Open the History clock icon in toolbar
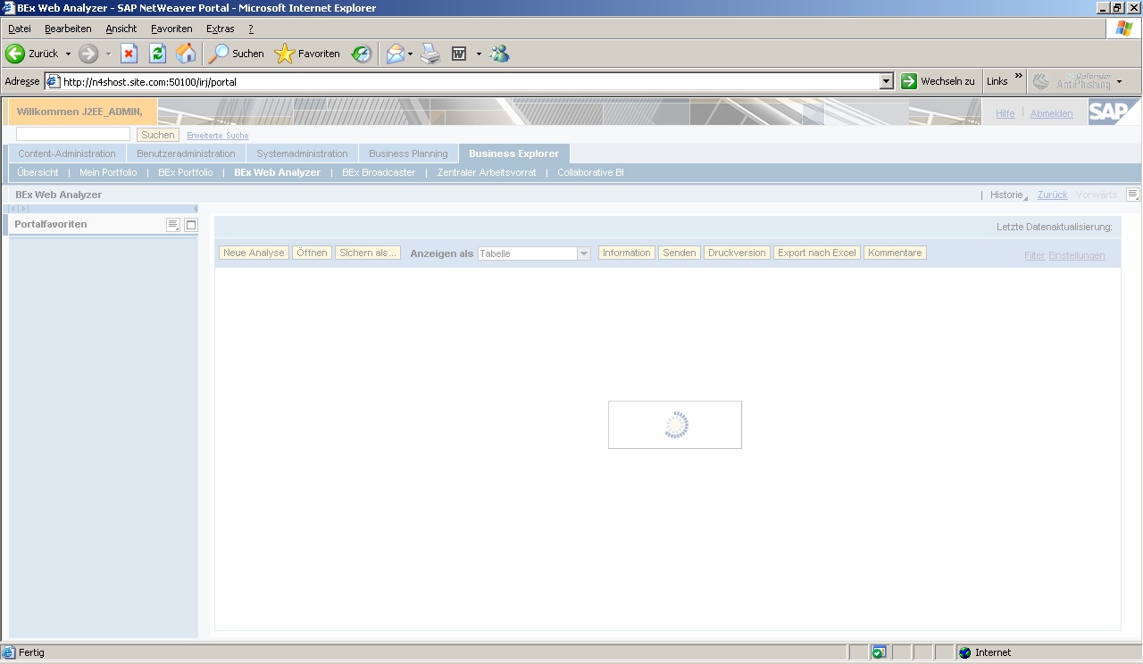Image resolution: width=1143 pixels, height=664 pixels. click(361, 54)
